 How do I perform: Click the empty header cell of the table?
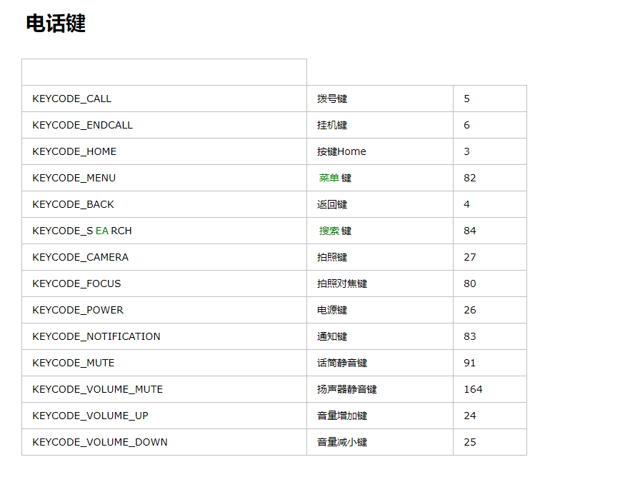164,72
